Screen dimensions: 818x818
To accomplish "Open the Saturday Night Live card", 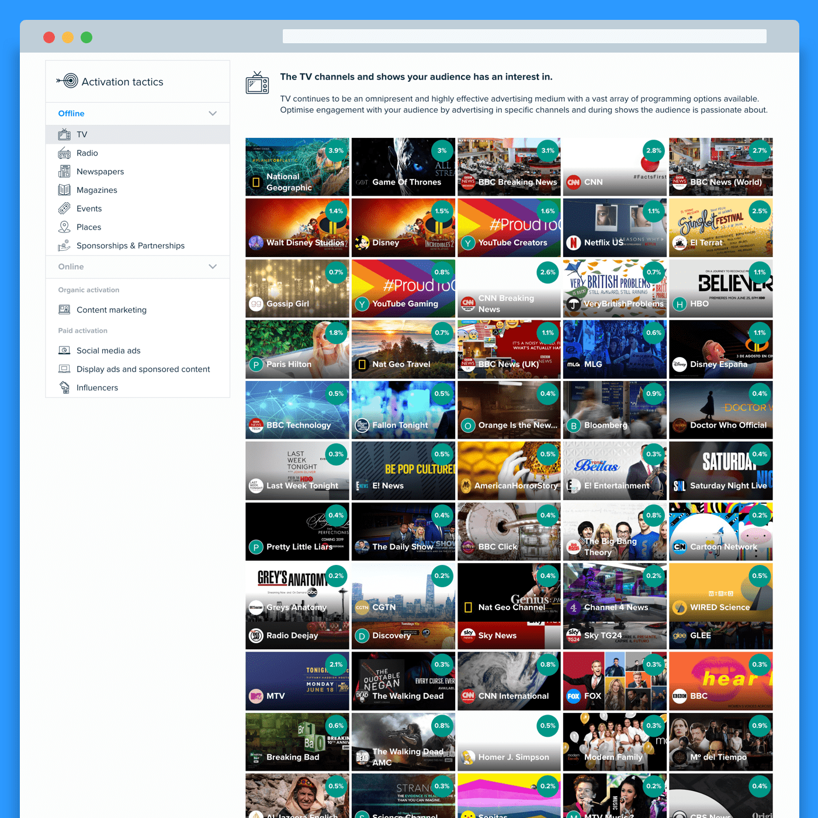I will [x=721, y=470].
